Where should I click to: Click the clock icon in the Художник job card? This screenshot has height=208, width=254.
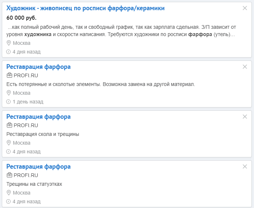(8, 52)
